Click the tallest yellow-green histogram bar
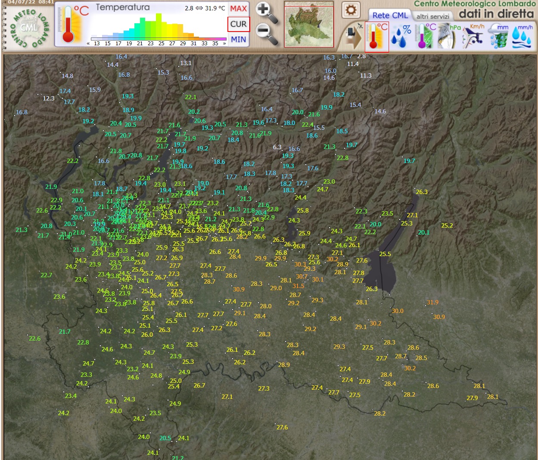 pyautogui.click(x=159, y=25)
